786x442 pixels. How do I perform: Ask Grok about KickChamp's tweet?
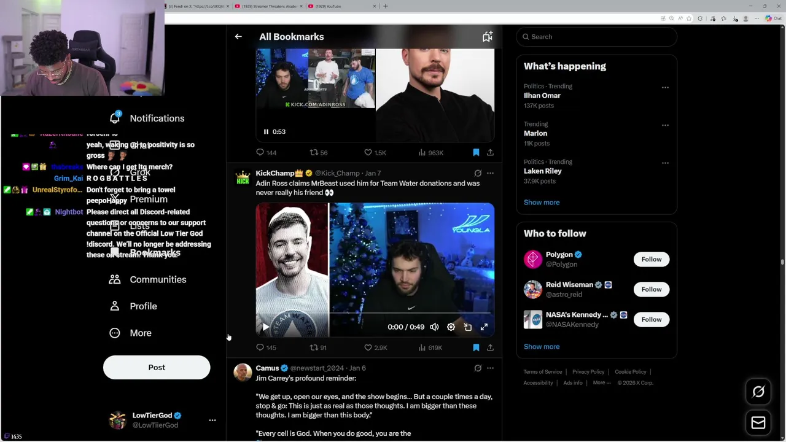[478, 173]
